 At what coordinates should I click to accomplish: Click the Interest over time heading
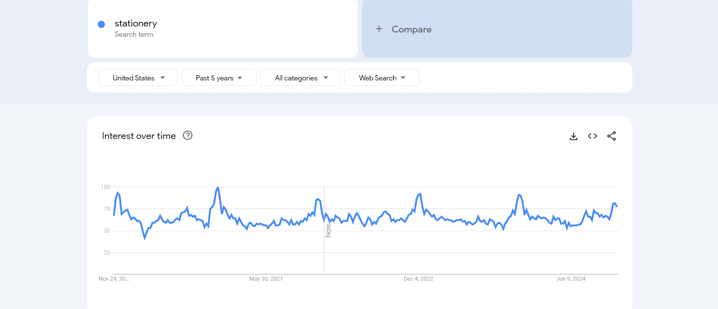[139, 136]
